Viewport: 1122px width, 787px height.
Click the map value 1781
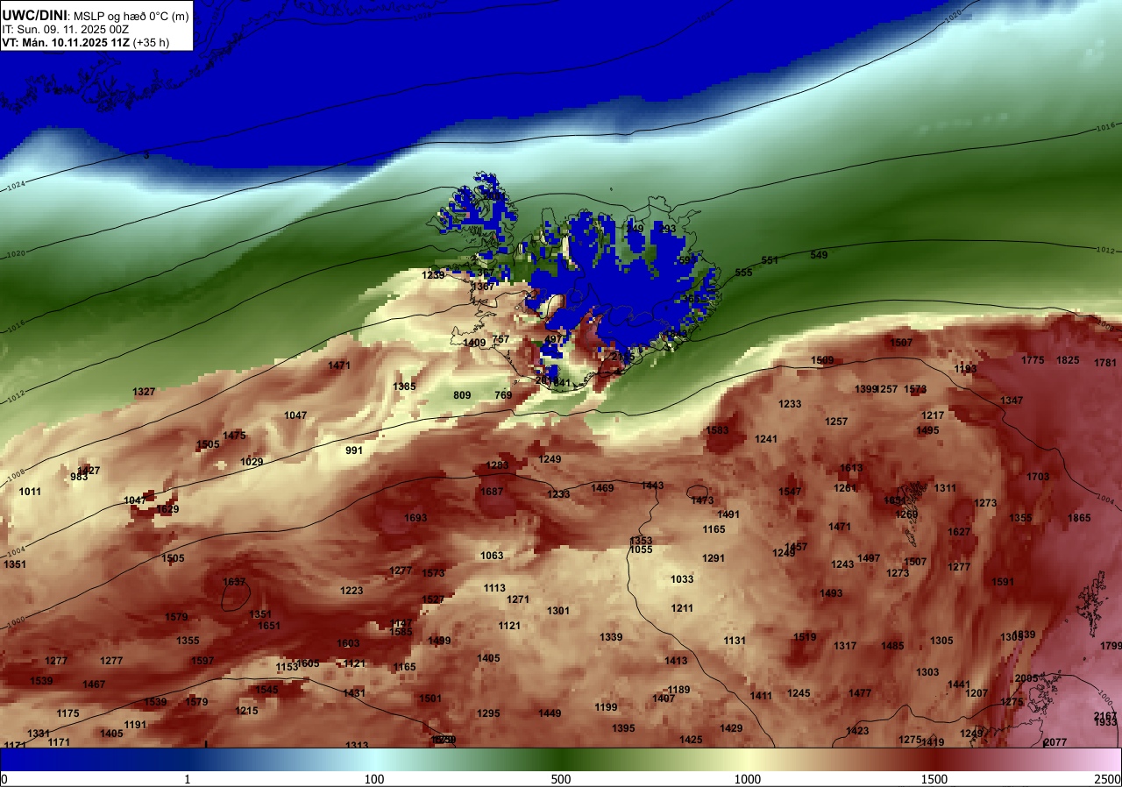coord(1105,363)
